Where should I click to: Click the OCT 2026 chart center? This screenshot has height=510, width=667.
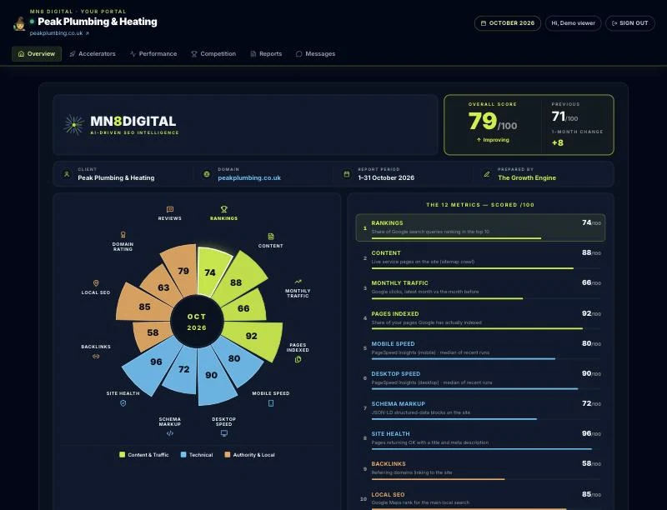pyautogui.click(x=197, y=322)
